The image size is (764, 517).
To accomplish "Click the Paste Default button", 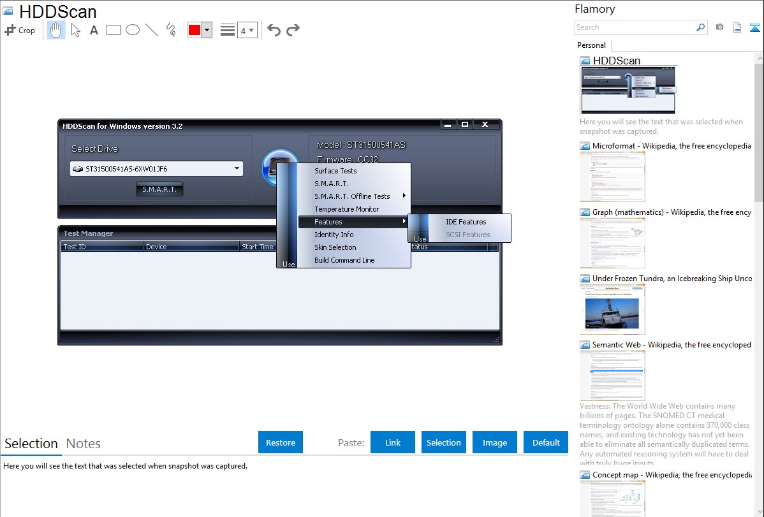I will pos(546,442).
